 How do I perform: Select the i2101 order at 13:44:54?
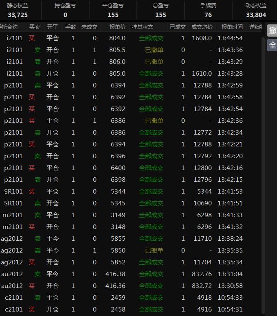point(122,38)
